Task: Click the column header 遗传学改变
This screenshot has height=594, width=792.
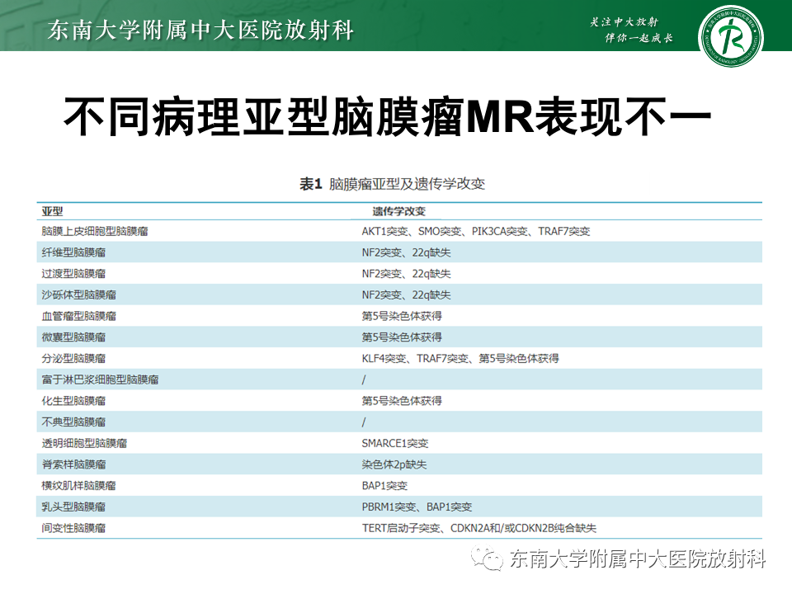Action: point(399,212)
